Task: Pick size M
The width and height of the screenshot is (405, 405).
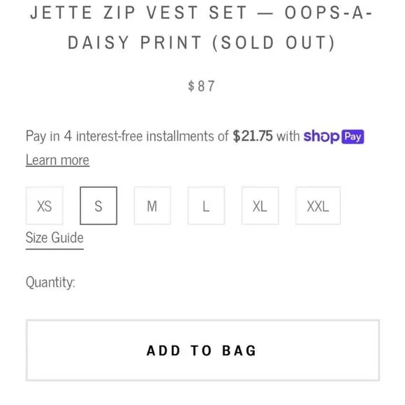Action: pyautogui.click(x=152, y=206)
